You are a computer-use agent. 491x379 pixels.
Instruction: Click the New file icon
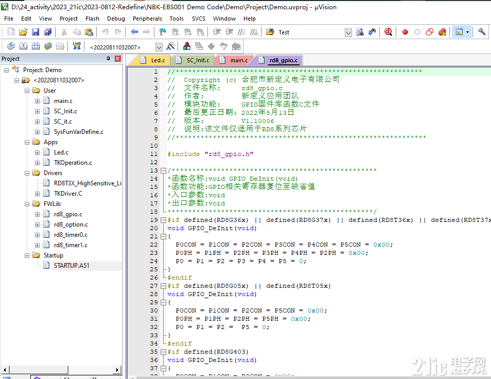(x=11, y=32)
